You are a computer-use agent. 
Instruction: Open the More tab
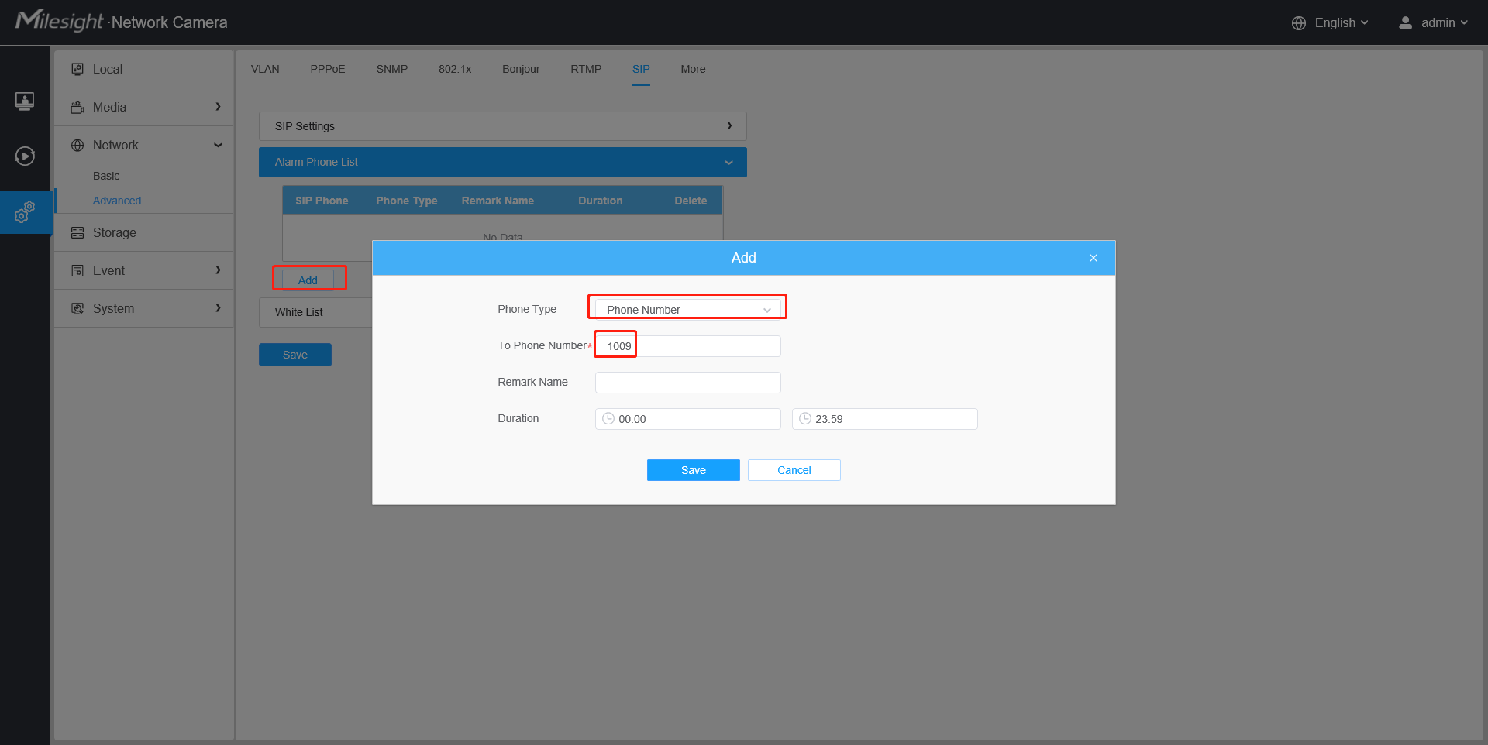693,69
